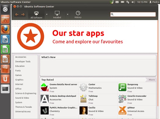Launch LibreOffice Impress from the launcher
This screenshot has height=119, width=160.
click(5, 59)
